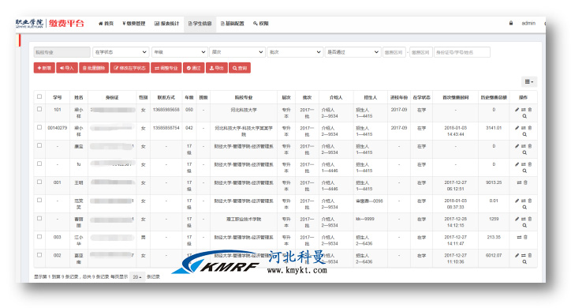Click the admin user link
Screen dimensions: 571x308
point(528,23)
